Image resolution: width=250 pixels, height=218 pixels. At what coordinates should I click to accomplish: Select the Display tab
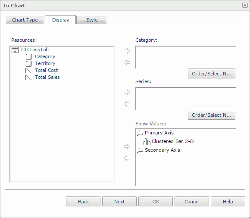(x=60, y=20)
